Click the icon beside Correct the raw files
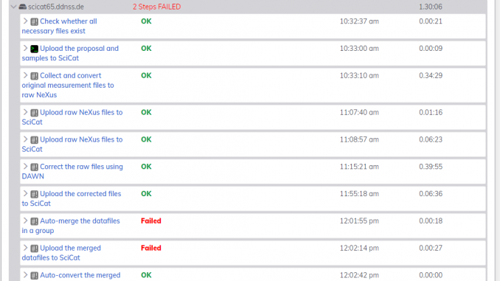500x281 pixels. [34, 167]
